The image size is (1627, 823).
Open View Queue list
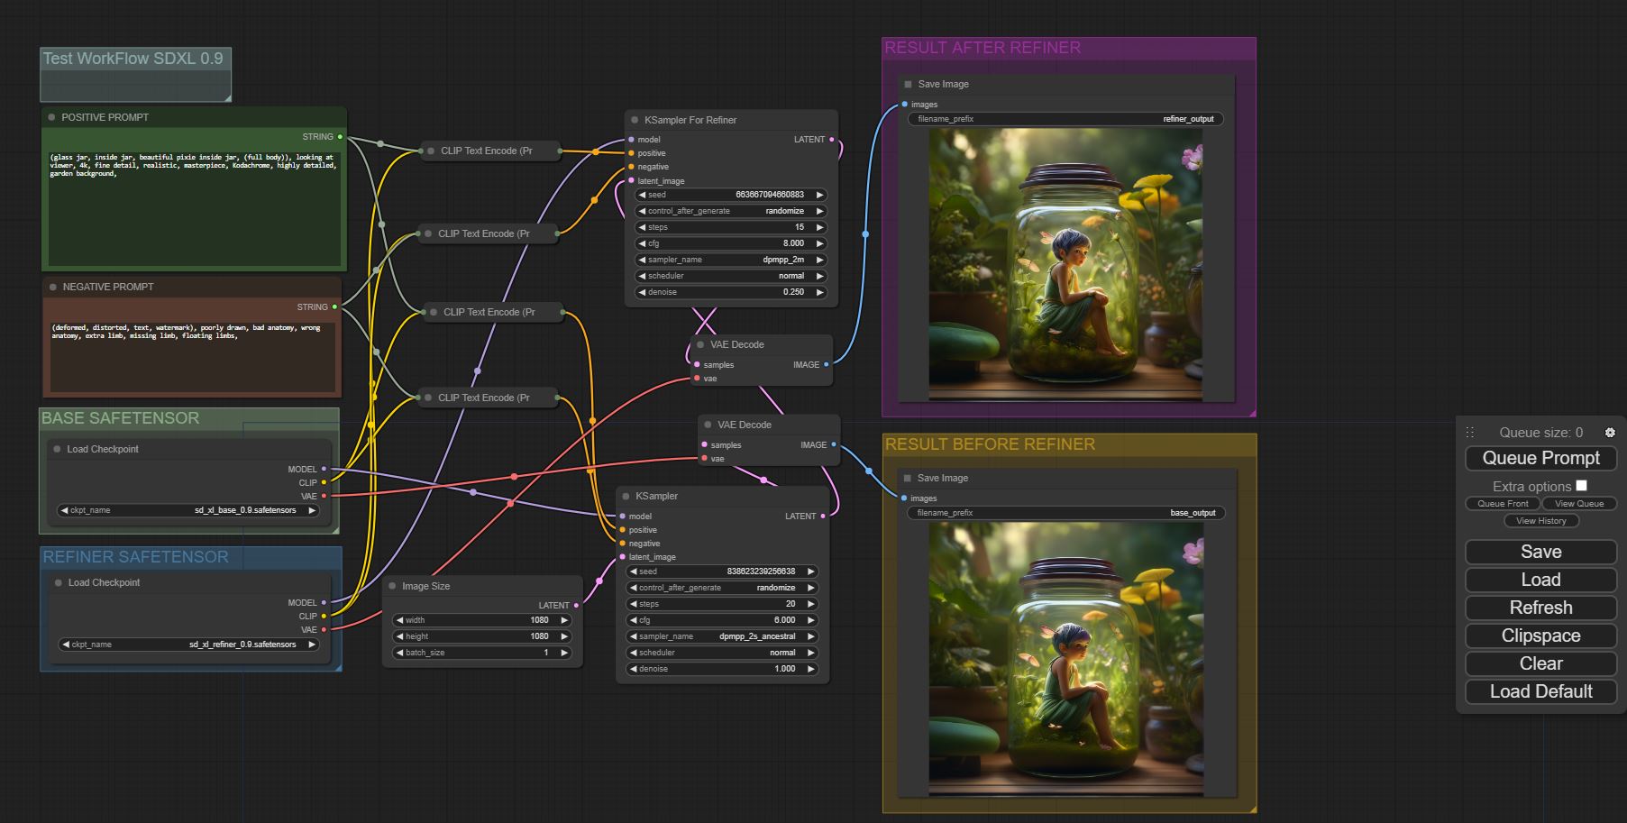tap(1578, 504)
